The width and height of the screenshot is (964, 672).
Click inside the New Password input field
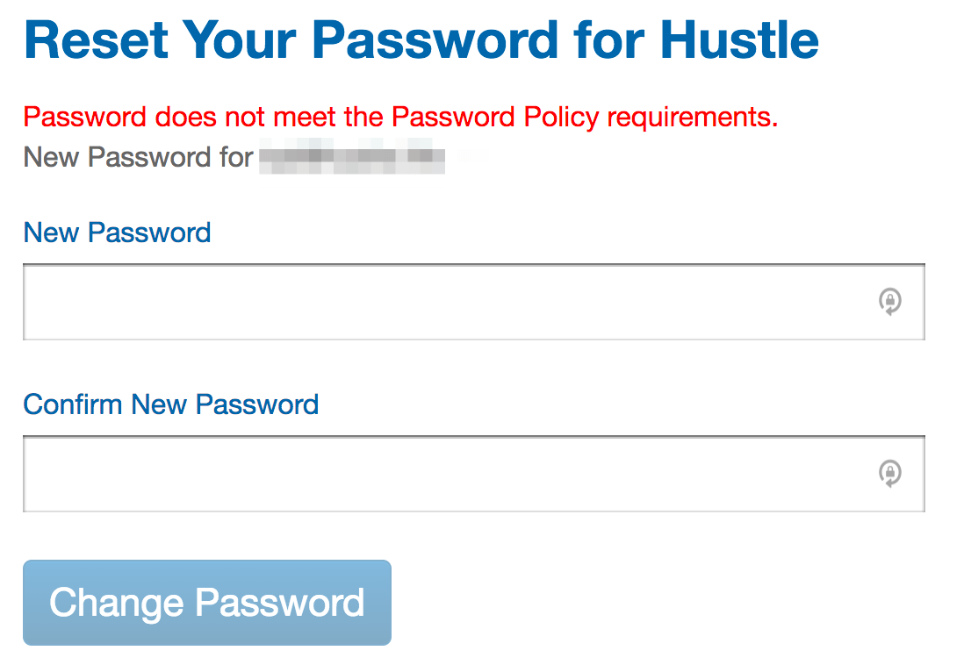point(439,302)
